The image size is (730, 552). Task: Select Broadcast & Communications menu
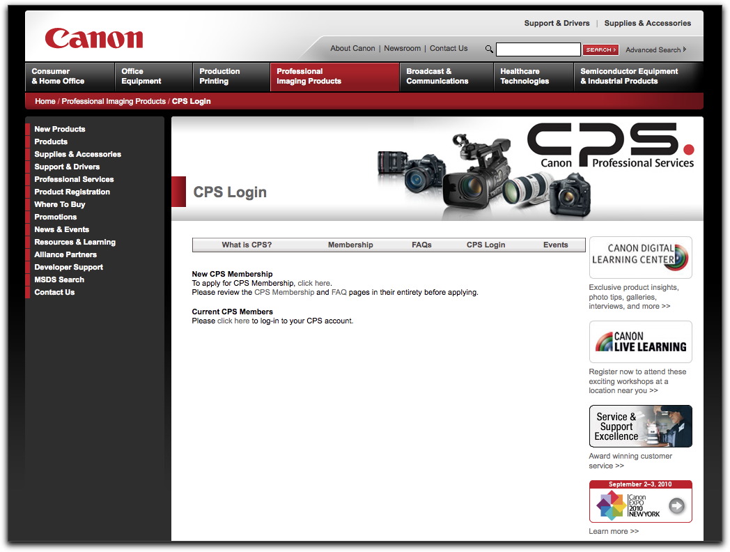[446, 77]
